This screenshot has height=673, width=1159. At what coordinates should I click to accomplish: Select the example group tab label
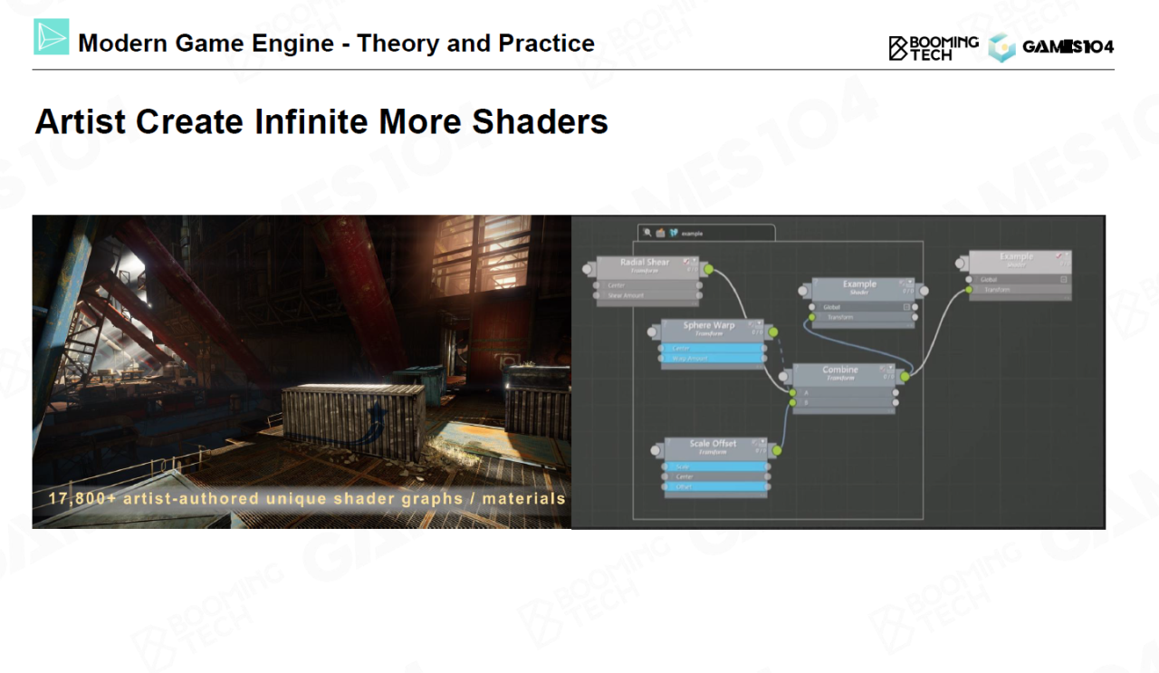[x=692, y=234]
